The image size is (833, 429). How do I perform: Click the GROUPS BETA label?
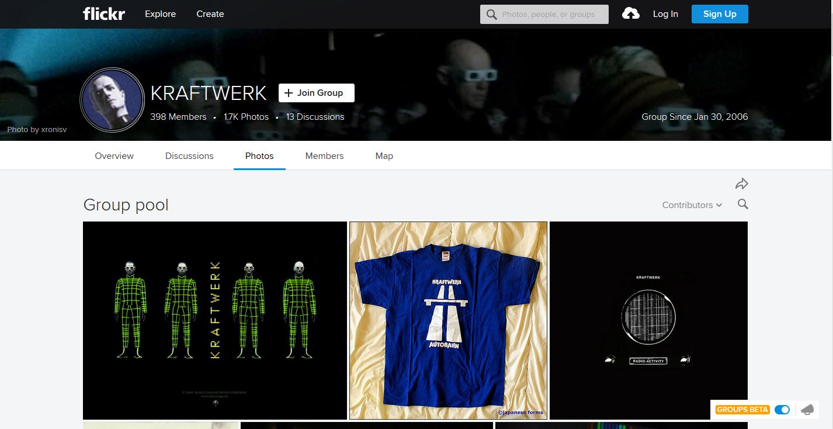pyautogui.click(x=742, y=410)
